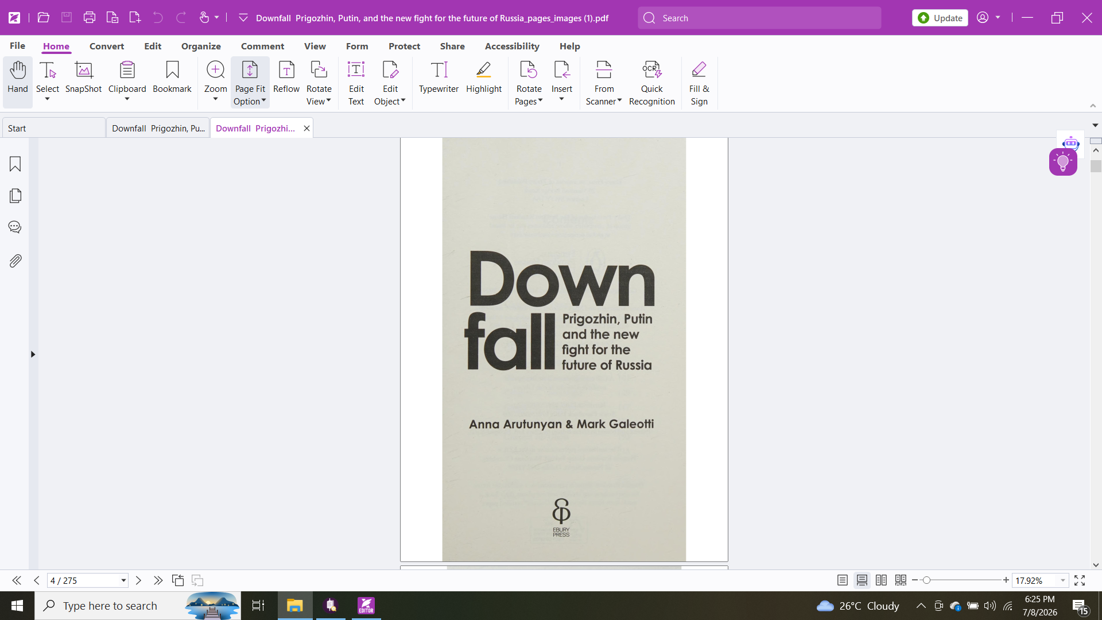Switch to facing pages view mode
The width and height of the screenshot is (1102, 620).
pyautogui.click(x=881, y=580)
